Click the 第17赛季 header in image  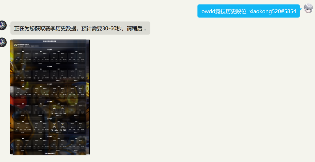[x=50, y=101]
